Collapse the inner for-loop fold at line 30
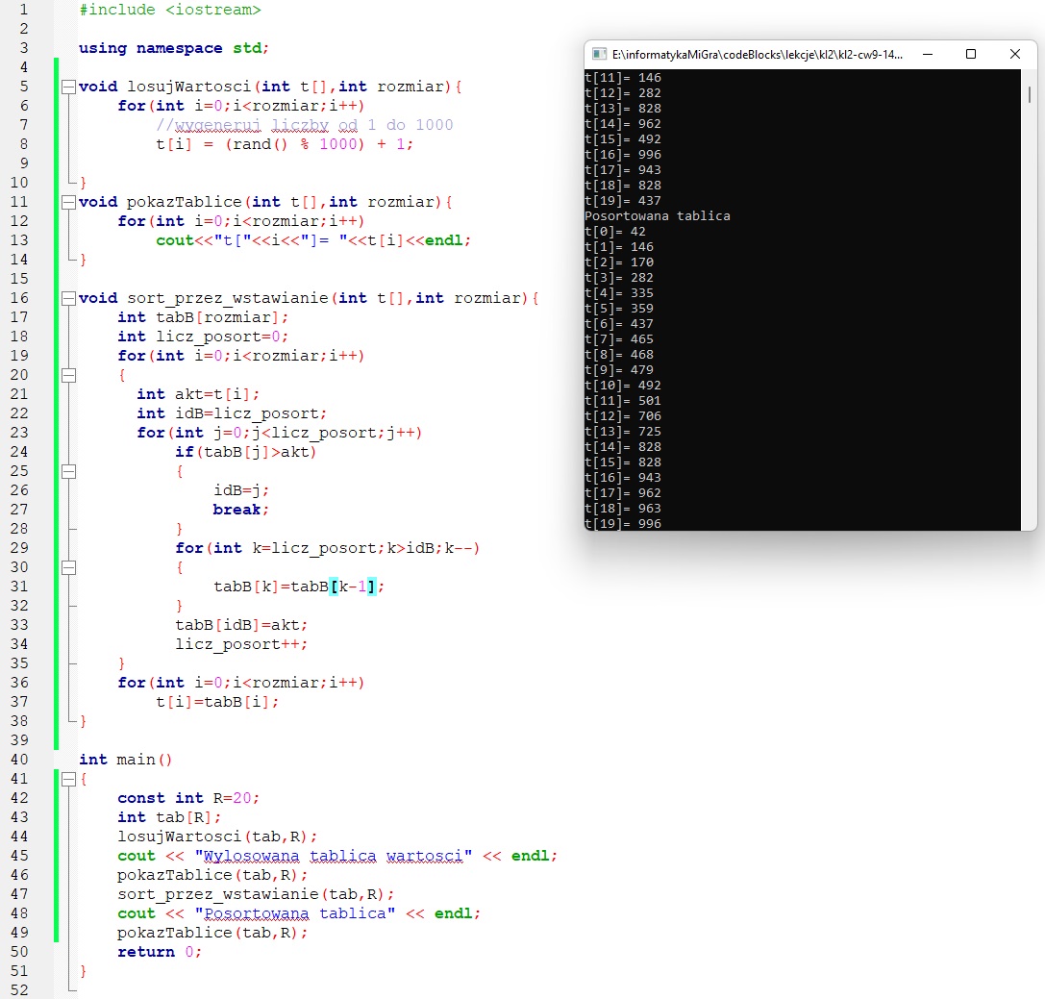 [x=68, y=567]
